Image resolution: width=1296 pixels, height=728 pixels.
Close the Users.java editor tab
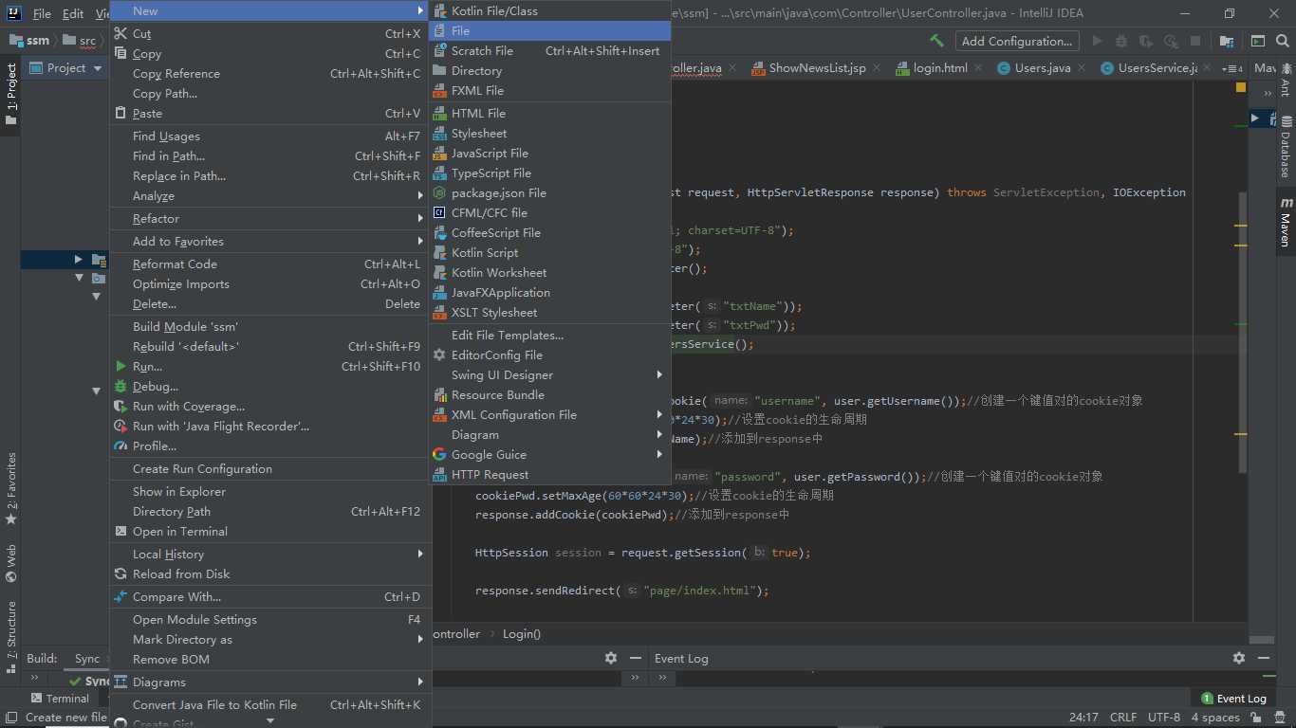1083,68
